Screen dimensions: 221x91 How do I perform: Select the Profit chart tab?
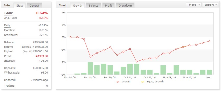point(108,6)
